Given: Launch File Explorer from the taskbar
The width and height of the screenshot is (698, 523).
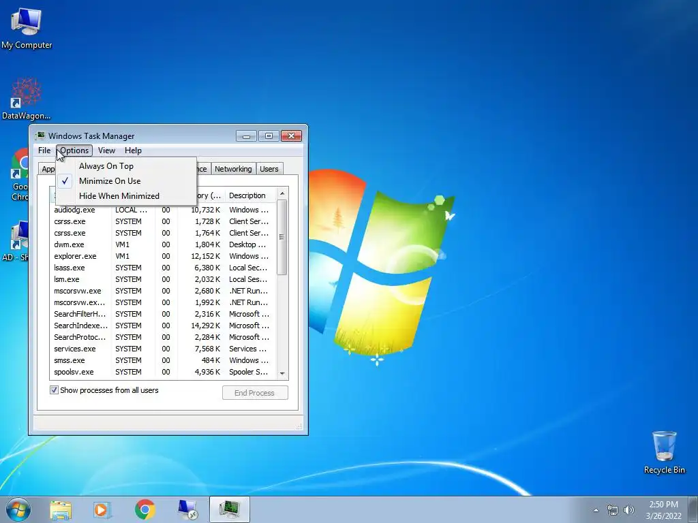Looking at the screenshot, I should pos(61,510).
